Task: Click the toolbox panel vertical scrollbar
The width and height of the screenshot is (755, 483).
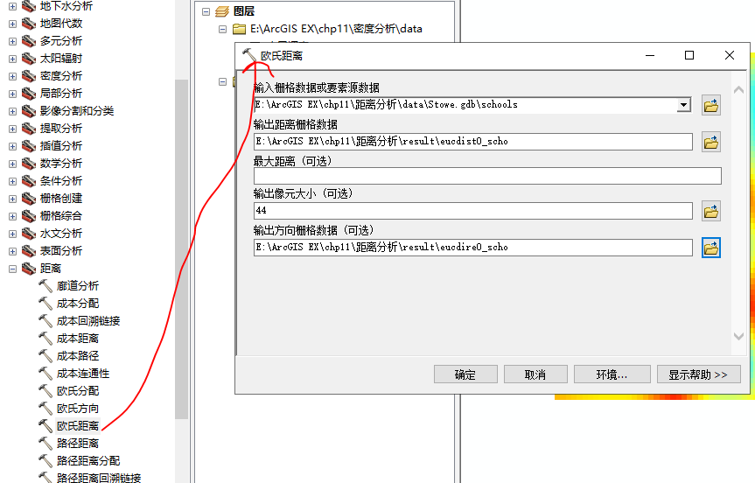Action: pyautogui.click(x=181, y=249)
